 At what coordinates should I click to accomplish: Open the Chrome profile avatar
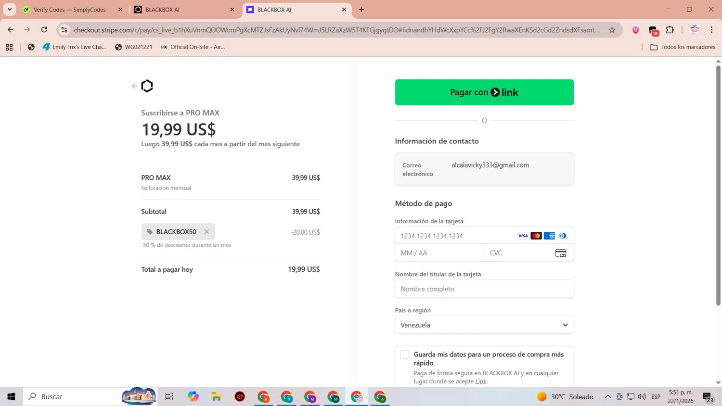point(695,30)
